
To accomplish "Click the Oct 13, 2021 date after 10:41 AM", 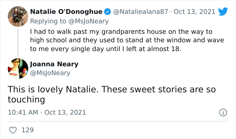I will (65, 112).
